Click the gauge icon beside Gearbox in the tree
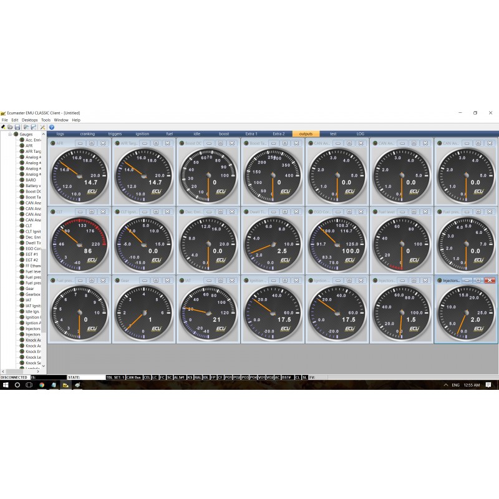Screen dimensions: 499x499 [x=22, y=294]
